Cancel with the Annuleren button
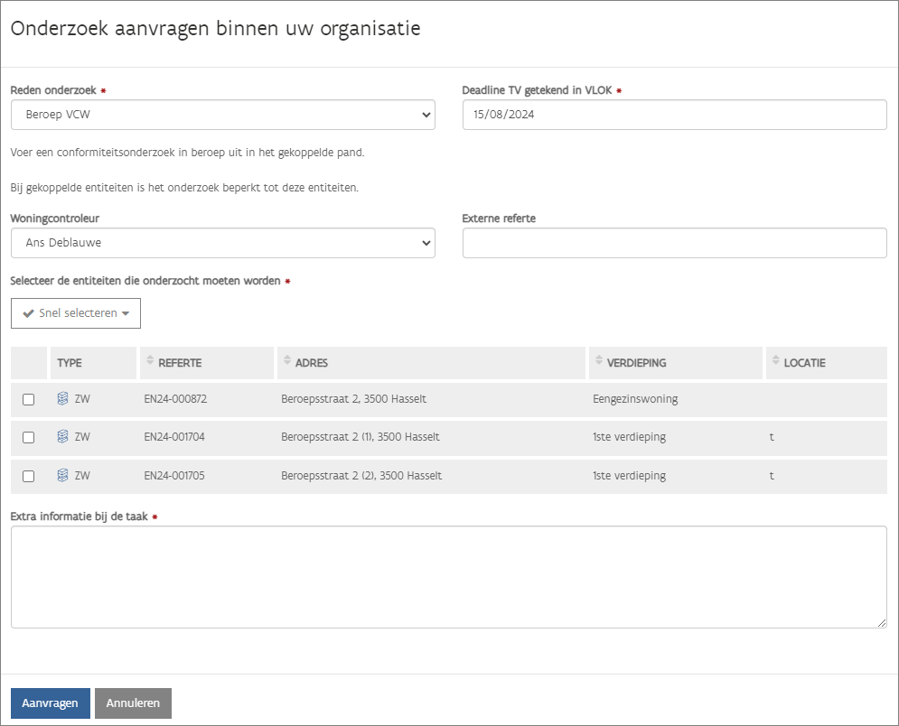This screenshot has height=726, width=899. pyautogui.click(x=133, y=703)
